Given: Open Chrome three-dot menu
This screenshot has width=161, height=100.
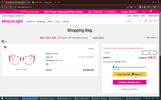Looking at the screenshot, I should pyautogui.click(x=158, y=7).
